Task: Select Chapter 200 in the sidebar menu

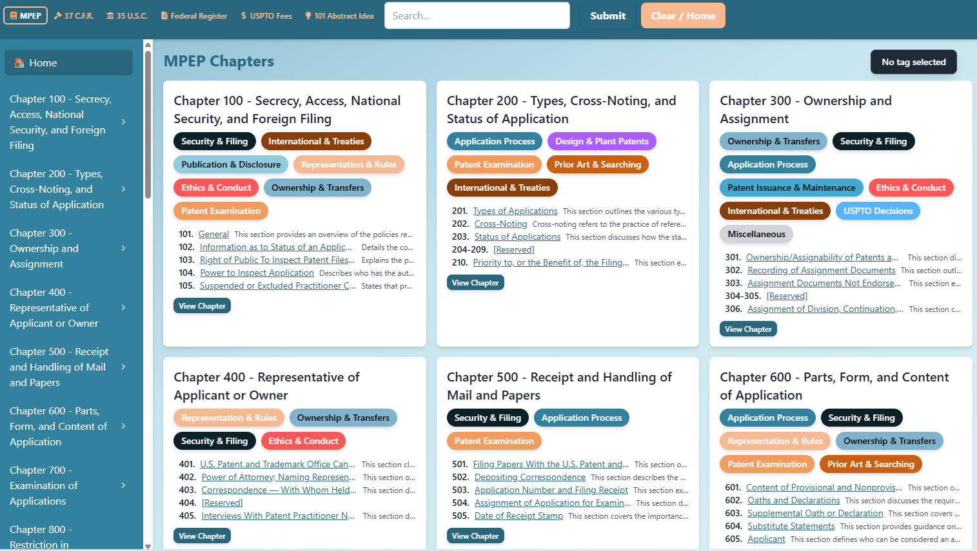Action: (x=57, y=189)
